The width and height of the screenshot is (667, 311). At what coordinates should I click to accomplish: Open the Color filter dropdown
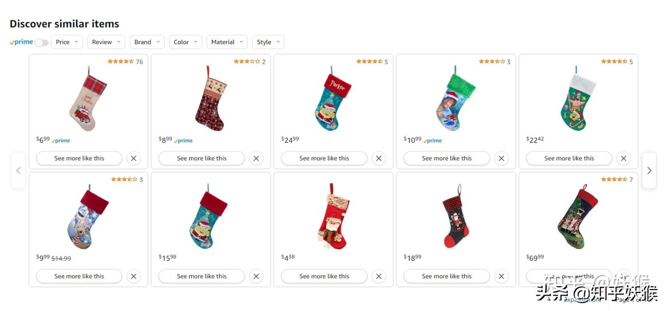click(x=185, y=42)
